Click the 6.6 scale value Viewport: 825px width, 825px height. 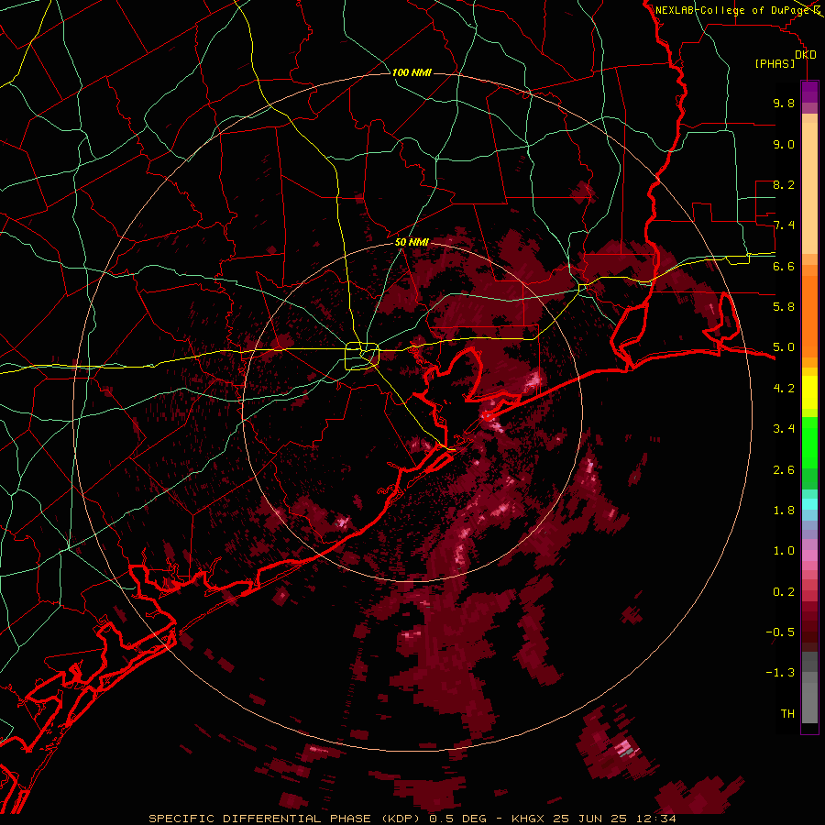click(x=784, y=266)
